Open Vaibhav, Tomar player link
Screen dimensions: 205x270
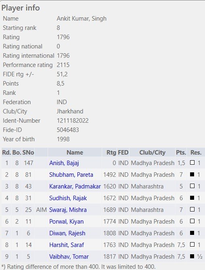(69, 257)
